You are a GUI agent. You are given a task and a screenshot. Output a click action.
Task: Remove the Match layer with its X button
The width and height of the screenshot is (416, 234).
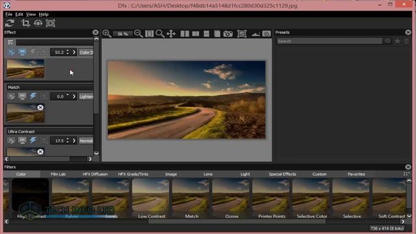pyautogui.click(x=40, y=107)
